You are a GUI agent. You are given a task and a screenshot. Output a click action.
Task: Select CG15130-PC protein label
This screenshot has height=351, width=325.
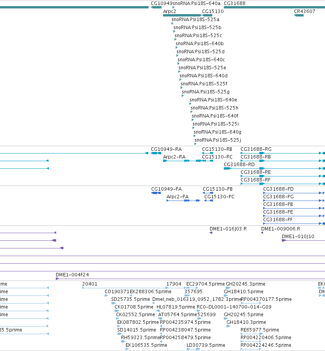pyautogui.click(x=219, y=197)
